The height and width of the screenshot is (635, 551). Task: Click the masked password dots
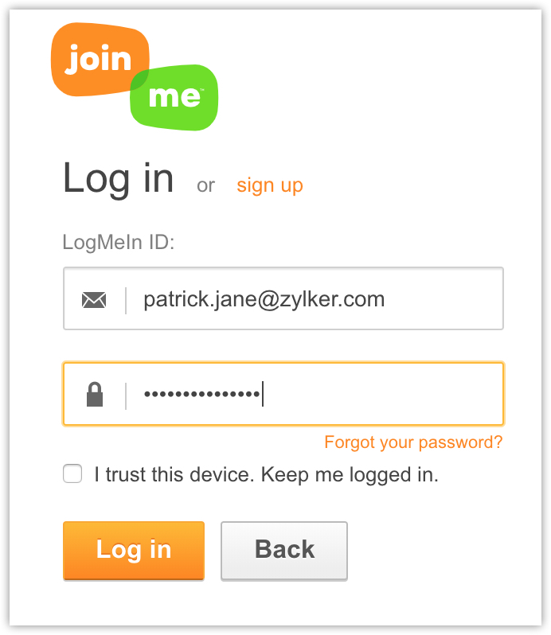pos(201,394)
